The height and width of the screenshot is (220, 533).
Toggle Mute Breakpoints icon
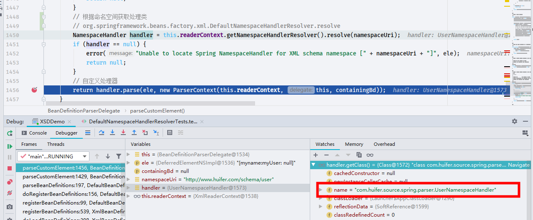(x=10, y=193)
